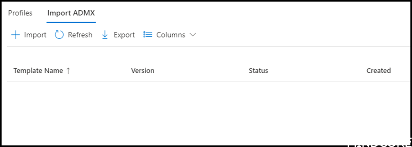Click the Import text label

coord(35,35)
